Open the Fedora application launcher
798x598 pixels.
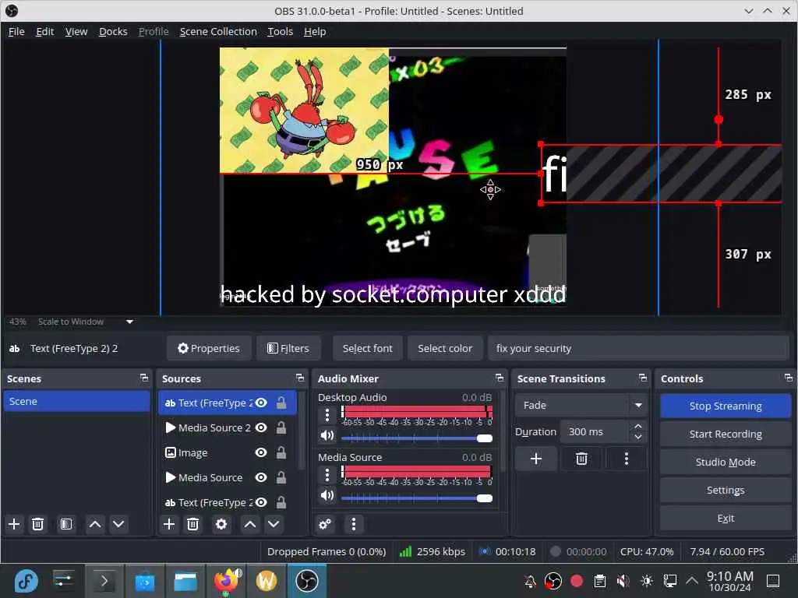[x=26, y=581]
